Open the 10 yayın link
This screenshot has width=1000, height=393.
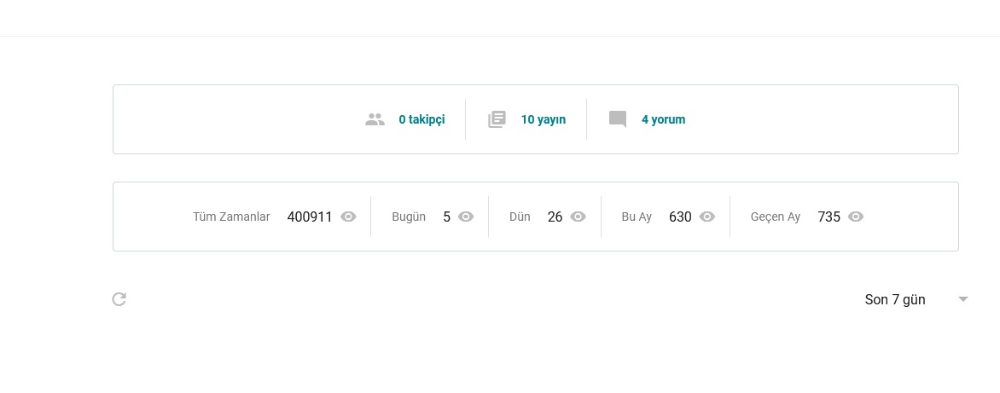[x=543, y=119]
